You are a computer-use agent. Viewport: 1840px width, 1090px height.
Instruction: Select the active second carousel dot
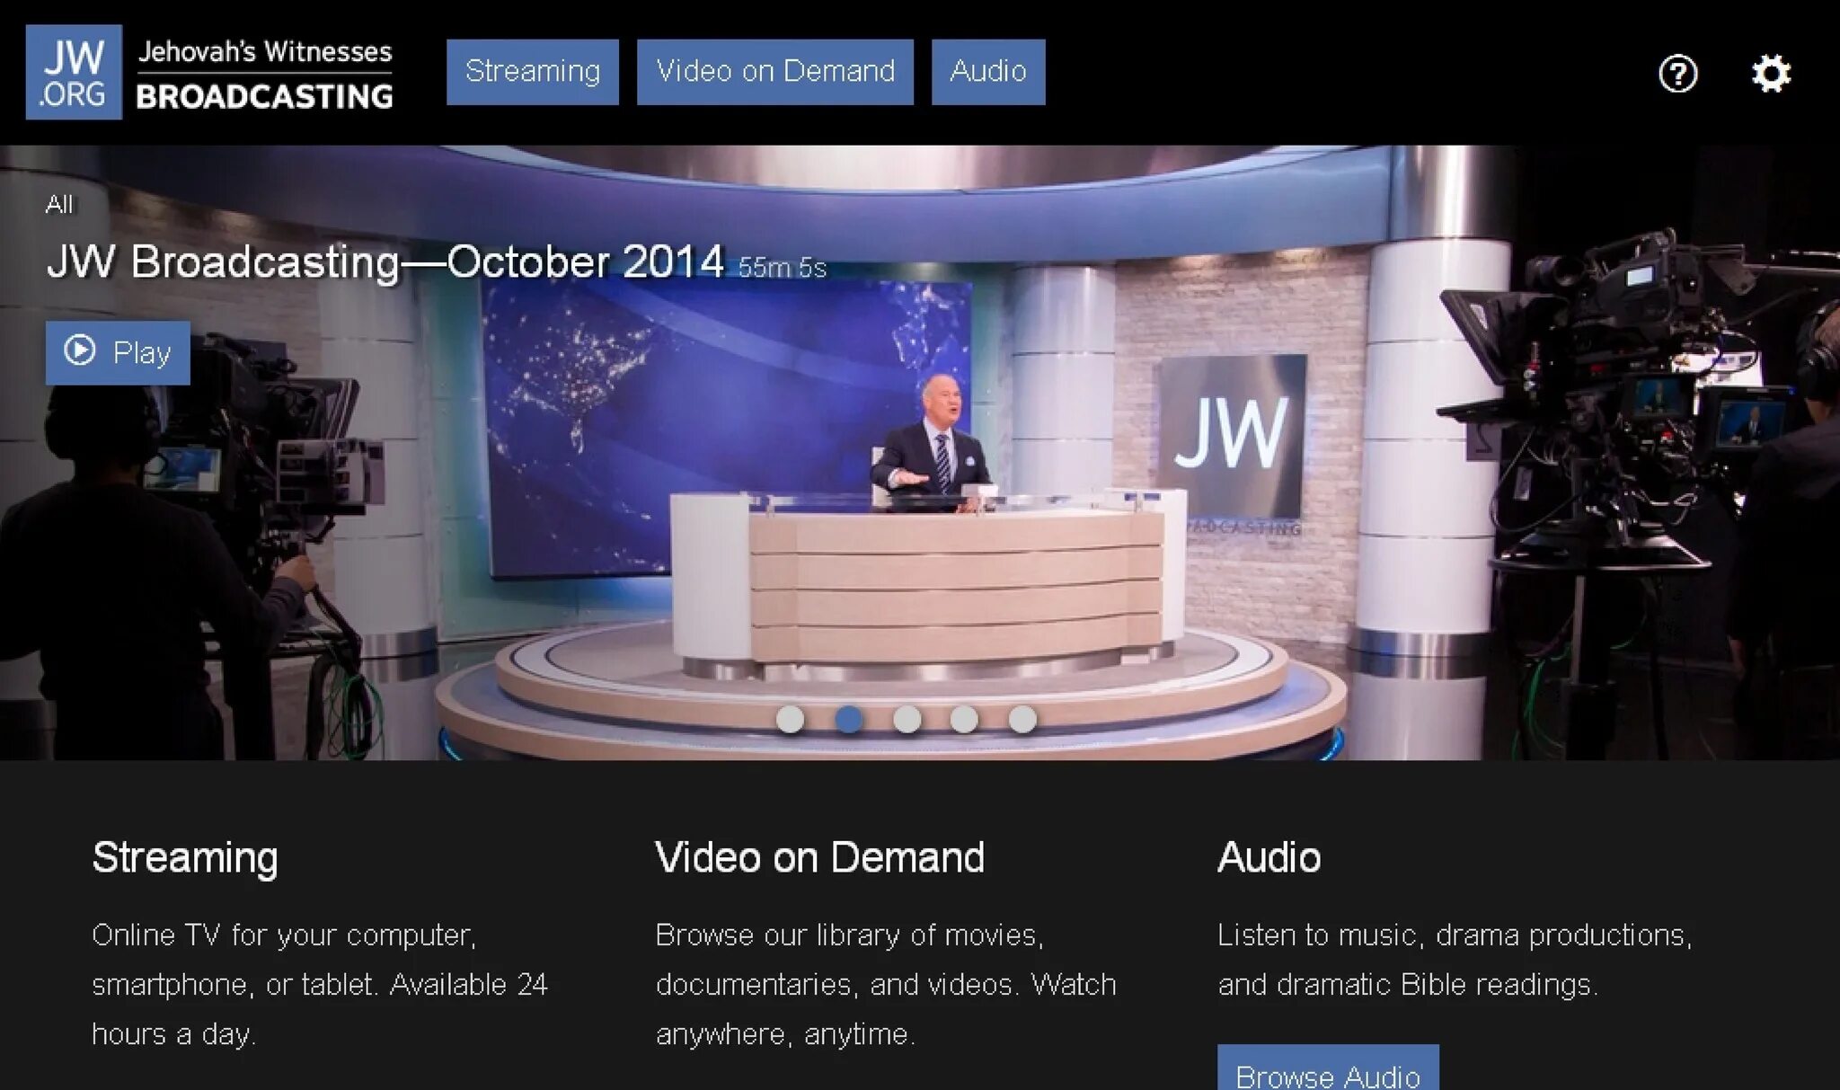(848, 719)
